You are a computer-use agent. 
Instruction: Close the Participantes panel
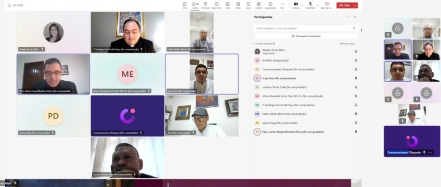[x=355, y=17]
